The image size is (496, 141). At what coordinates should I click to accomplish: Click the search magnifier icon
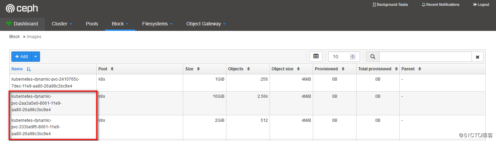pos(373,57)
